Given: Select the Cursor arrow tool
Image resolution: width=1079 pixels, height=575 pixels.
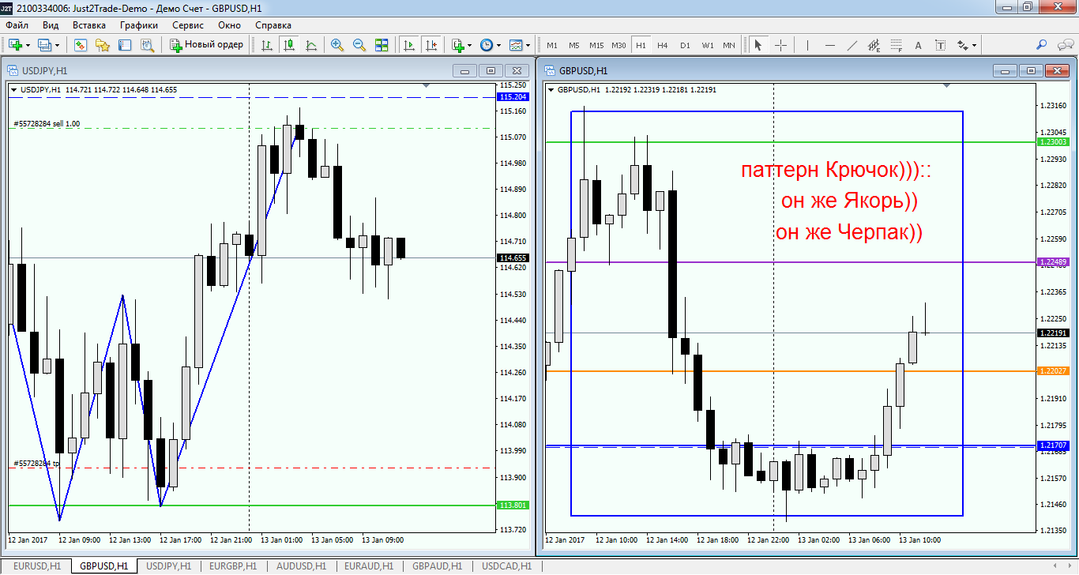Looking at the screenshot, I should (x=758, y=45).
